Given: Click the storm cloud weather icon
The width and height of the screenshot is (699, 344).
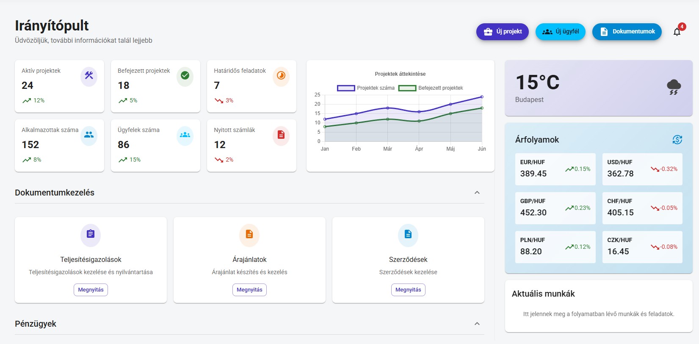Looking at the screenshot, I should tap(674, 87).
